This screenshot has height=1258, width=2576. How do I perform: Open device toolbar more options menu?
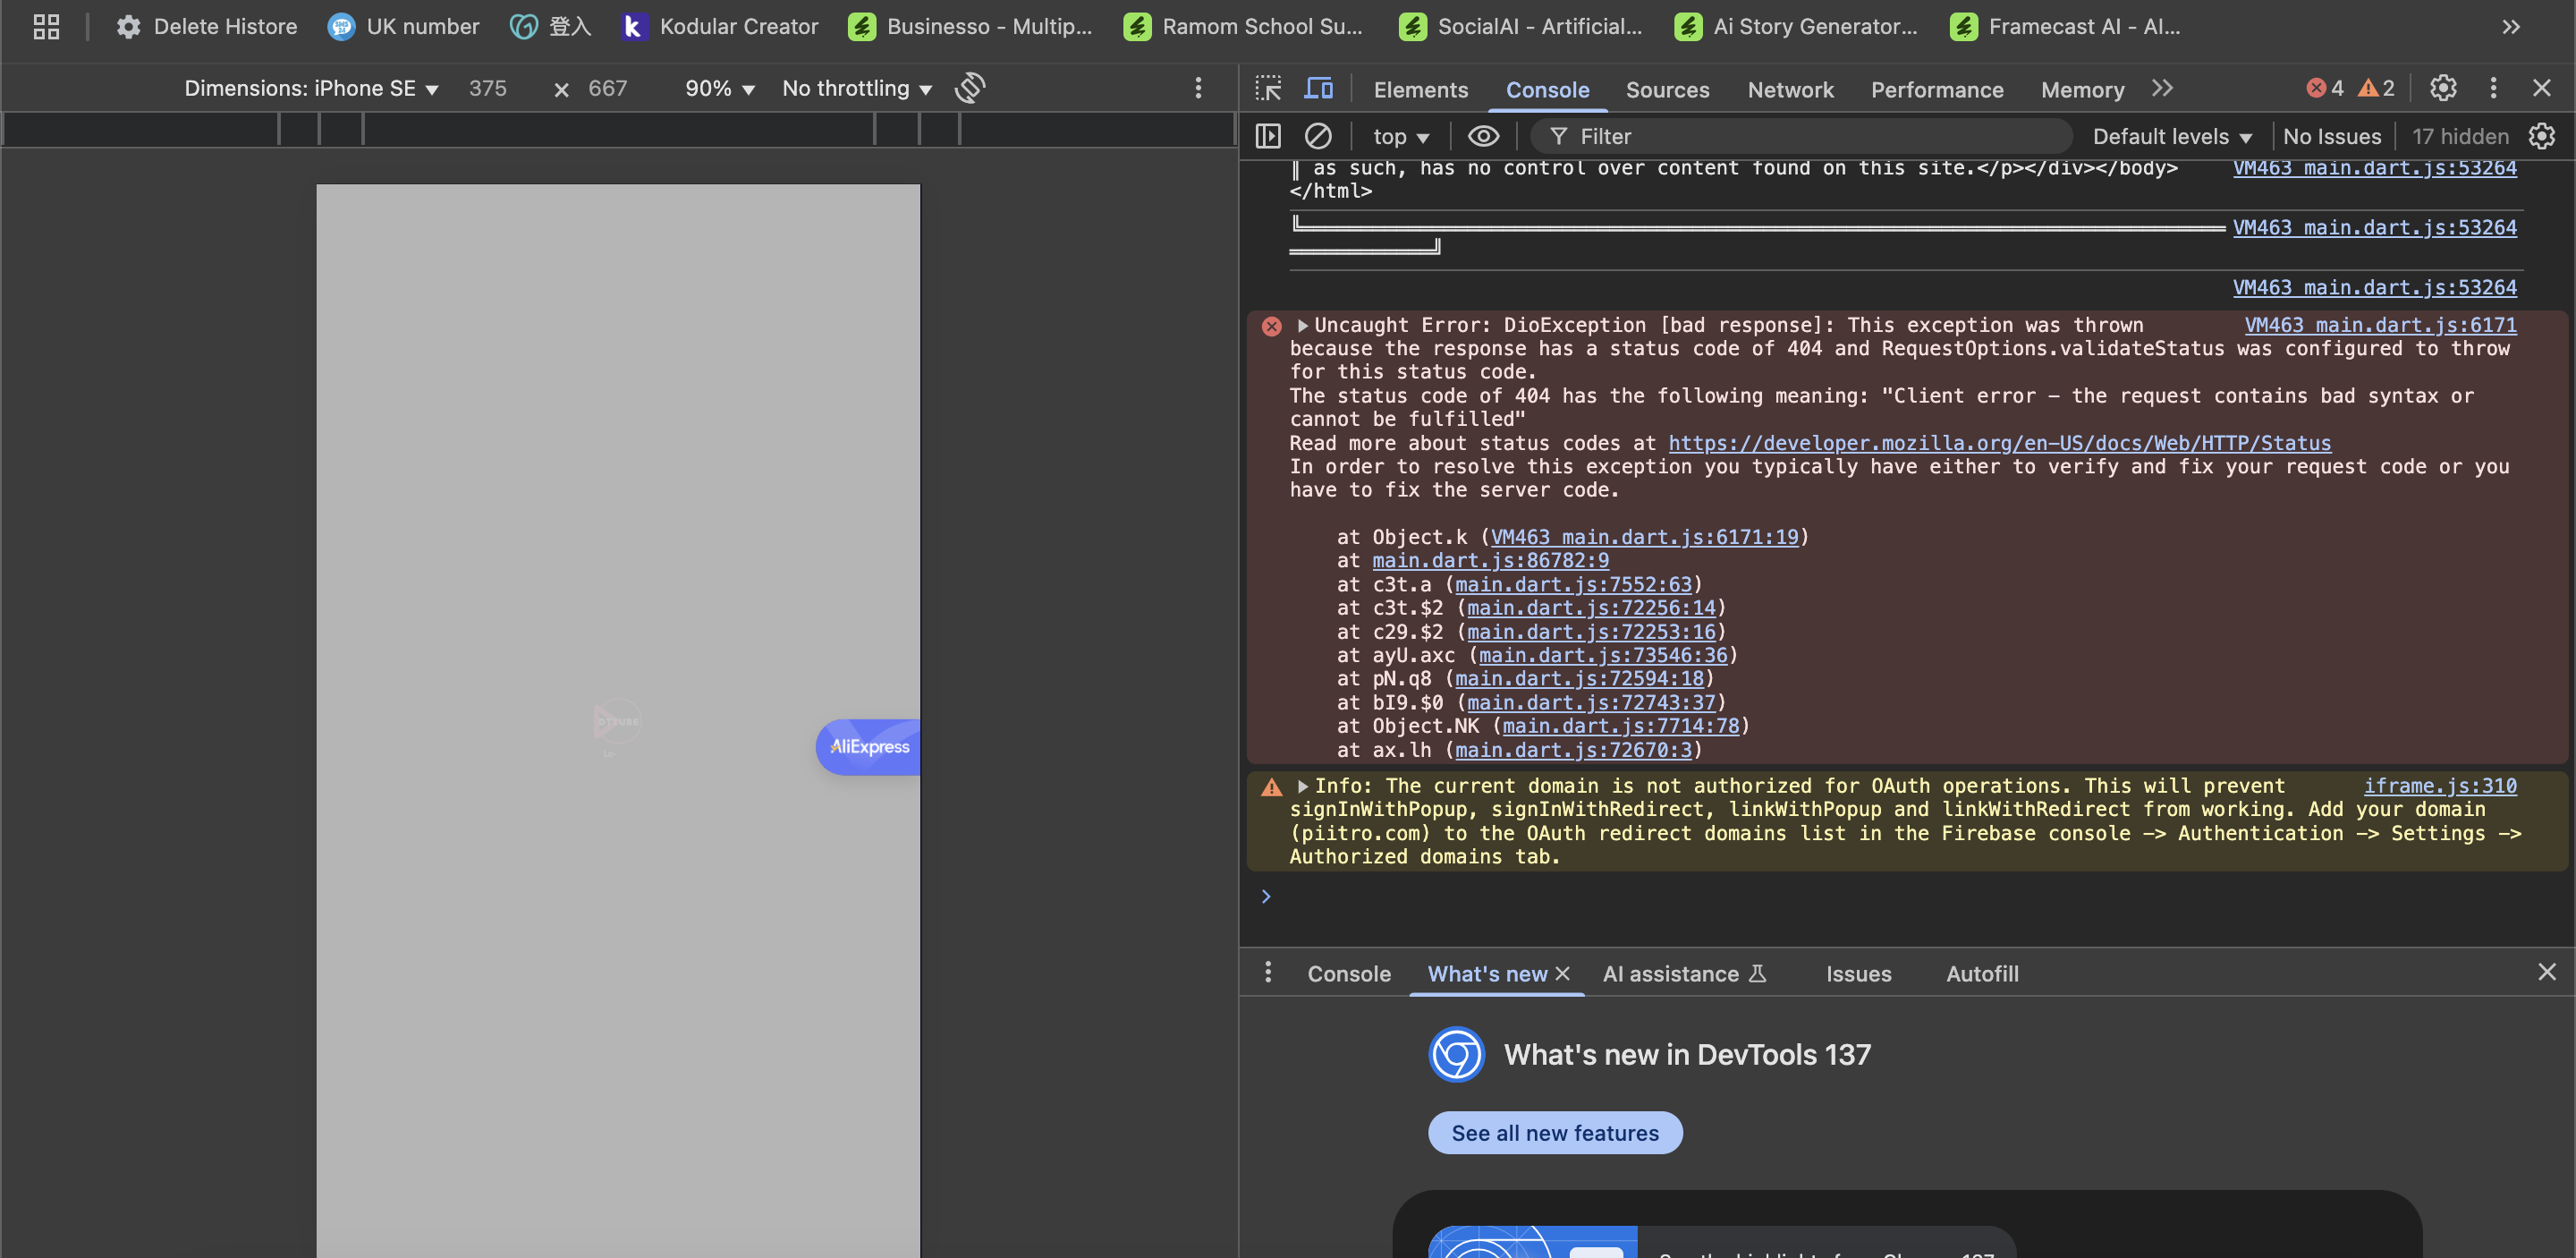tap(1198, 88)
